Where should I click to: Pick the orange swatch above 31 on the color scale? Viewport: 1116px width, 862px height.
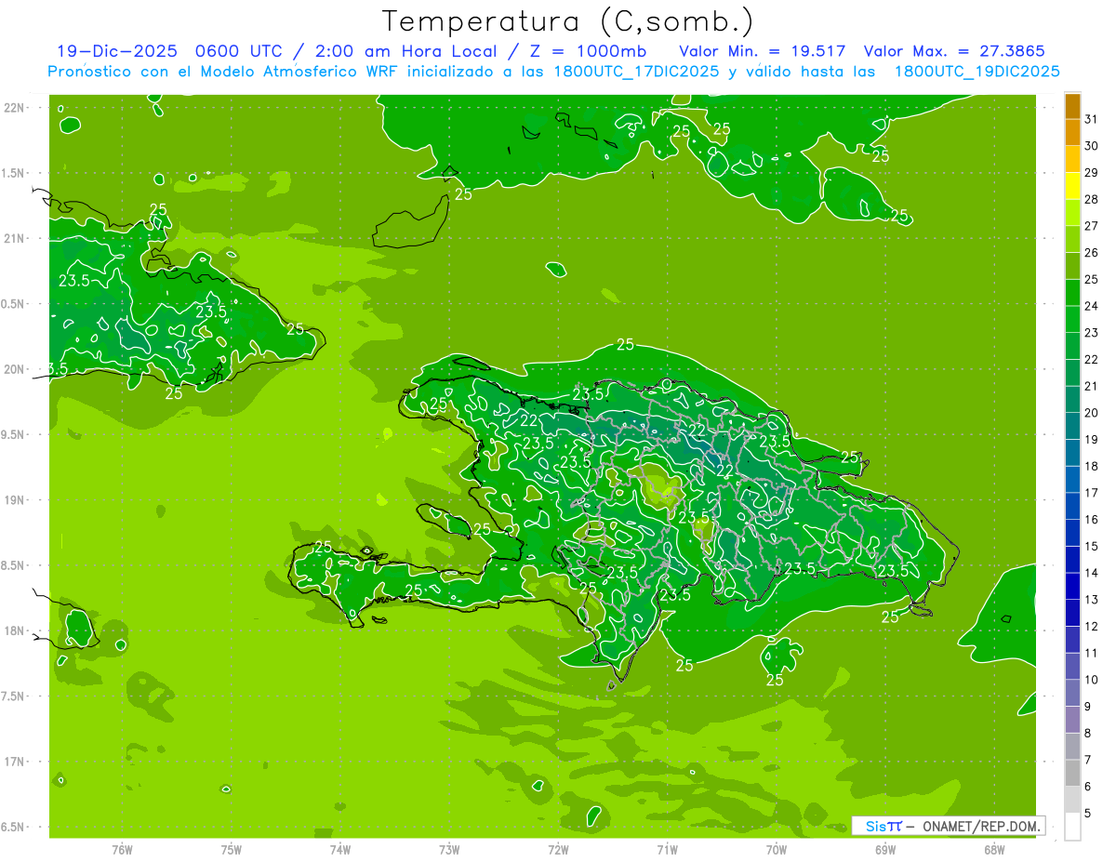tap(1073, 106)
